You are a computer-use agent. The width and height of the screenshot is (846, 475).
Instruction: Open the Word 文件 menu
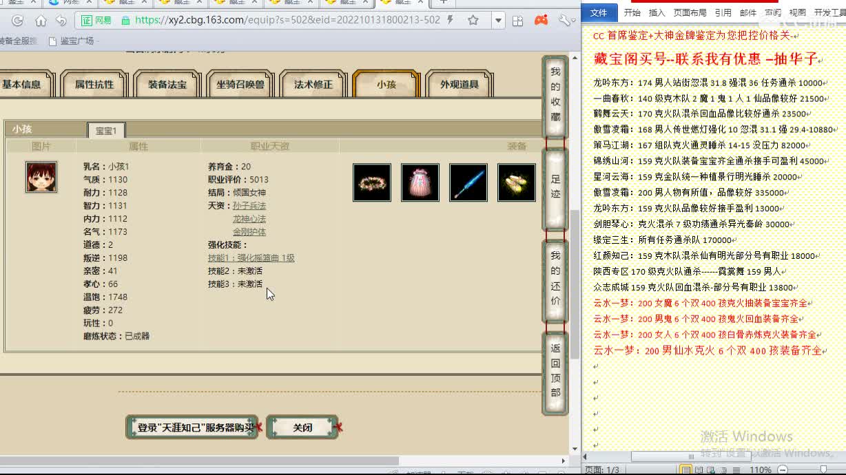click(x=599, y=12)
